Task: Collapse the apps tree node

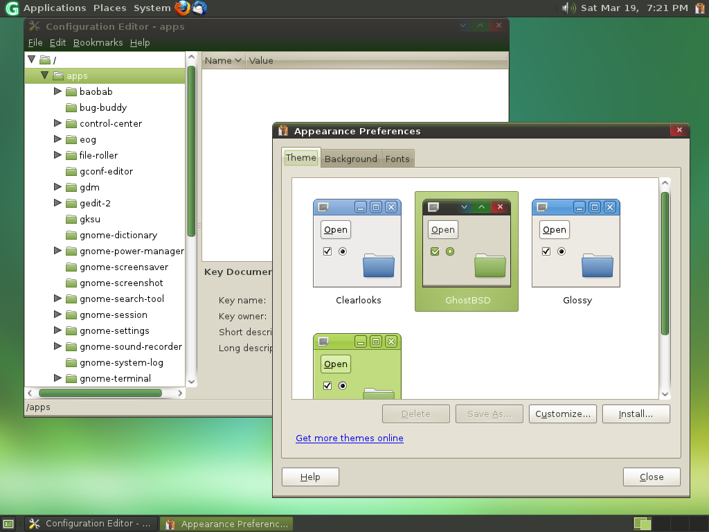Action: click(x=44, y=75)
